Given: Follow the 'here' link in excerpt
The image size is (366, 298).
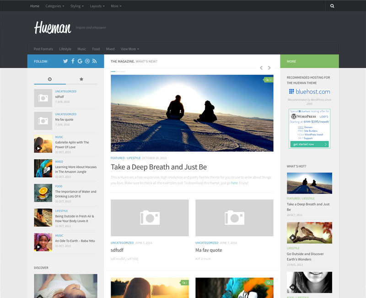Looking at the screenshot, I should [x=234, y=183].
